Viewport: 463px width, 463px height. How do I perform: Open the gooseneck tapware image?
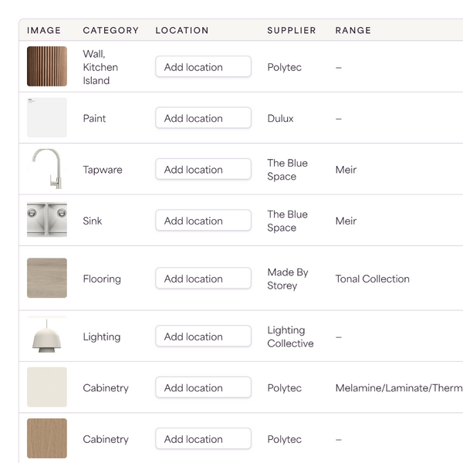tap(47, 169)
